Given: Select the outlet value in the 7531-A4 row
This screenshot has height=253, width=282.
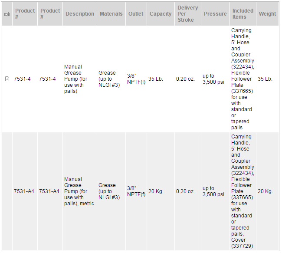Looking at the screenshot, I should (x=136, y=191).
